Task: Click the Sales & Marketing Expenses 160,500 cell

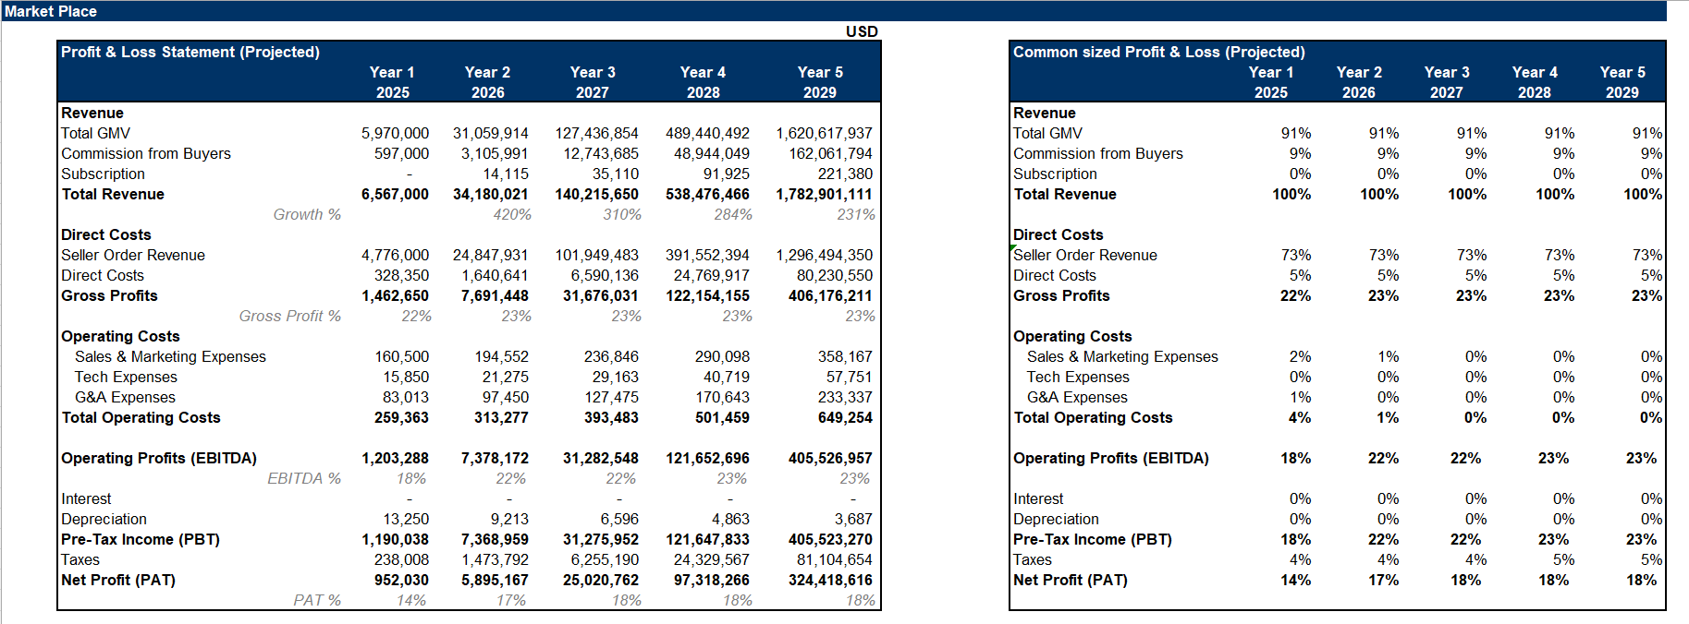Action: coord(401,356)
